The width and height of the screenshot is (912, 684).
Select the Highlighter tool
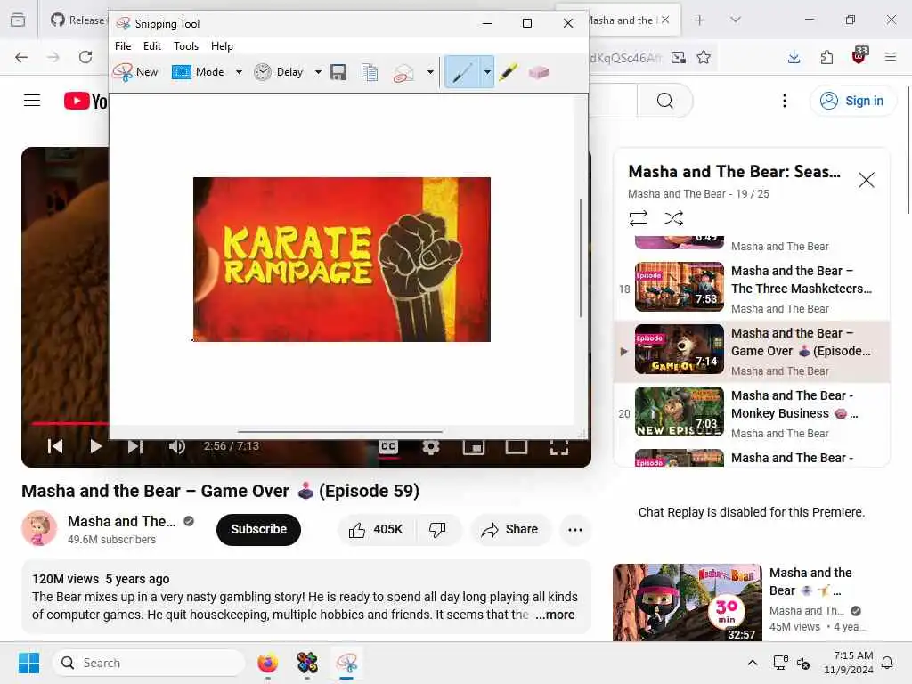click(509, 72)
